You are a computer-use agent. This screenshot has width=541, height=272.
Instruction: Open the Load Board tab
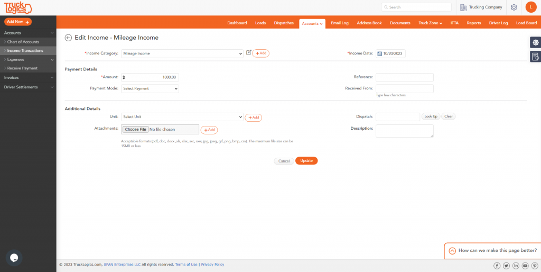coord(526,23)
